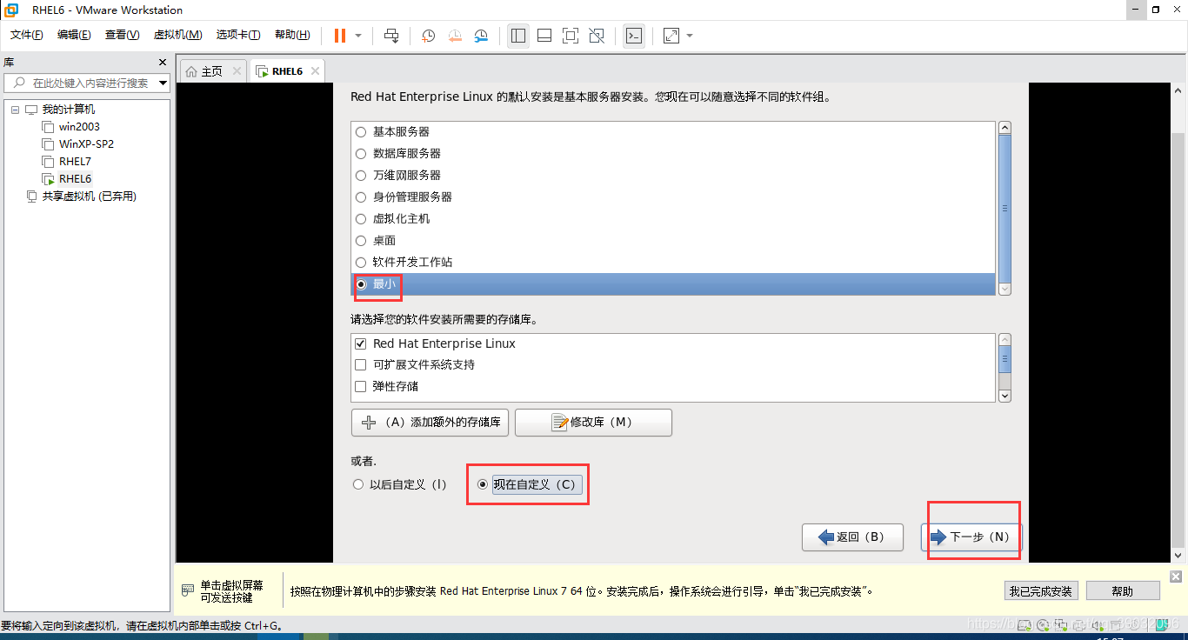The image size is (1188, 640).
Task: Proceed with 下一步 (N) button
Action: (971, 537)
